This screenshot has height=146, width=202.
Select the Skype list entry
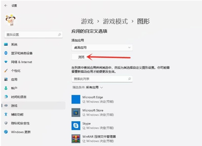(93, 126)
